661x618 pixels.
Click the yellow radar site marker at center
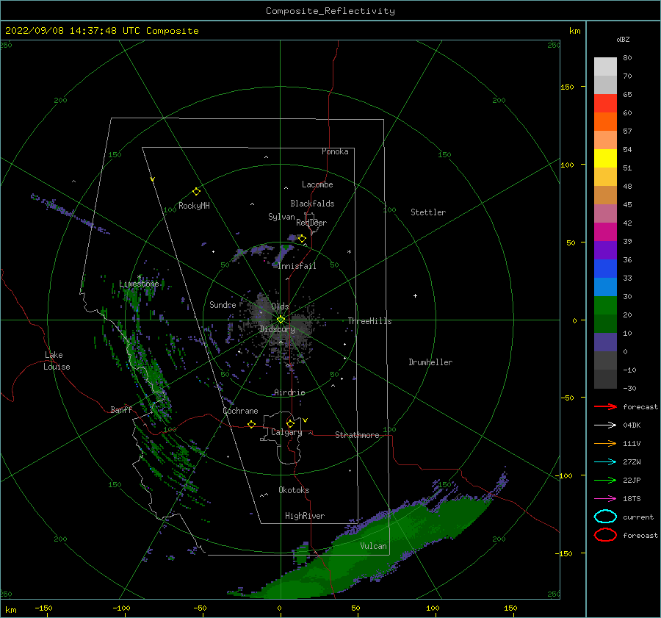[281, 320]
